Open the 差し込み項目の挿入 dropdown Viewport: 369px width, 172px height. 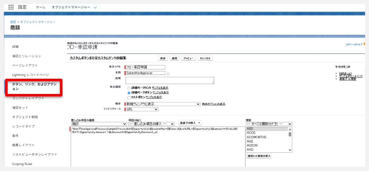click(x=152, y=124)
